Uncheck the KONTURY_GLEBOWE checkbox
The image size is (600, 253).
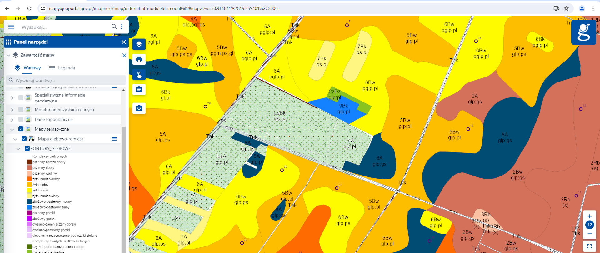click(27, 149)
